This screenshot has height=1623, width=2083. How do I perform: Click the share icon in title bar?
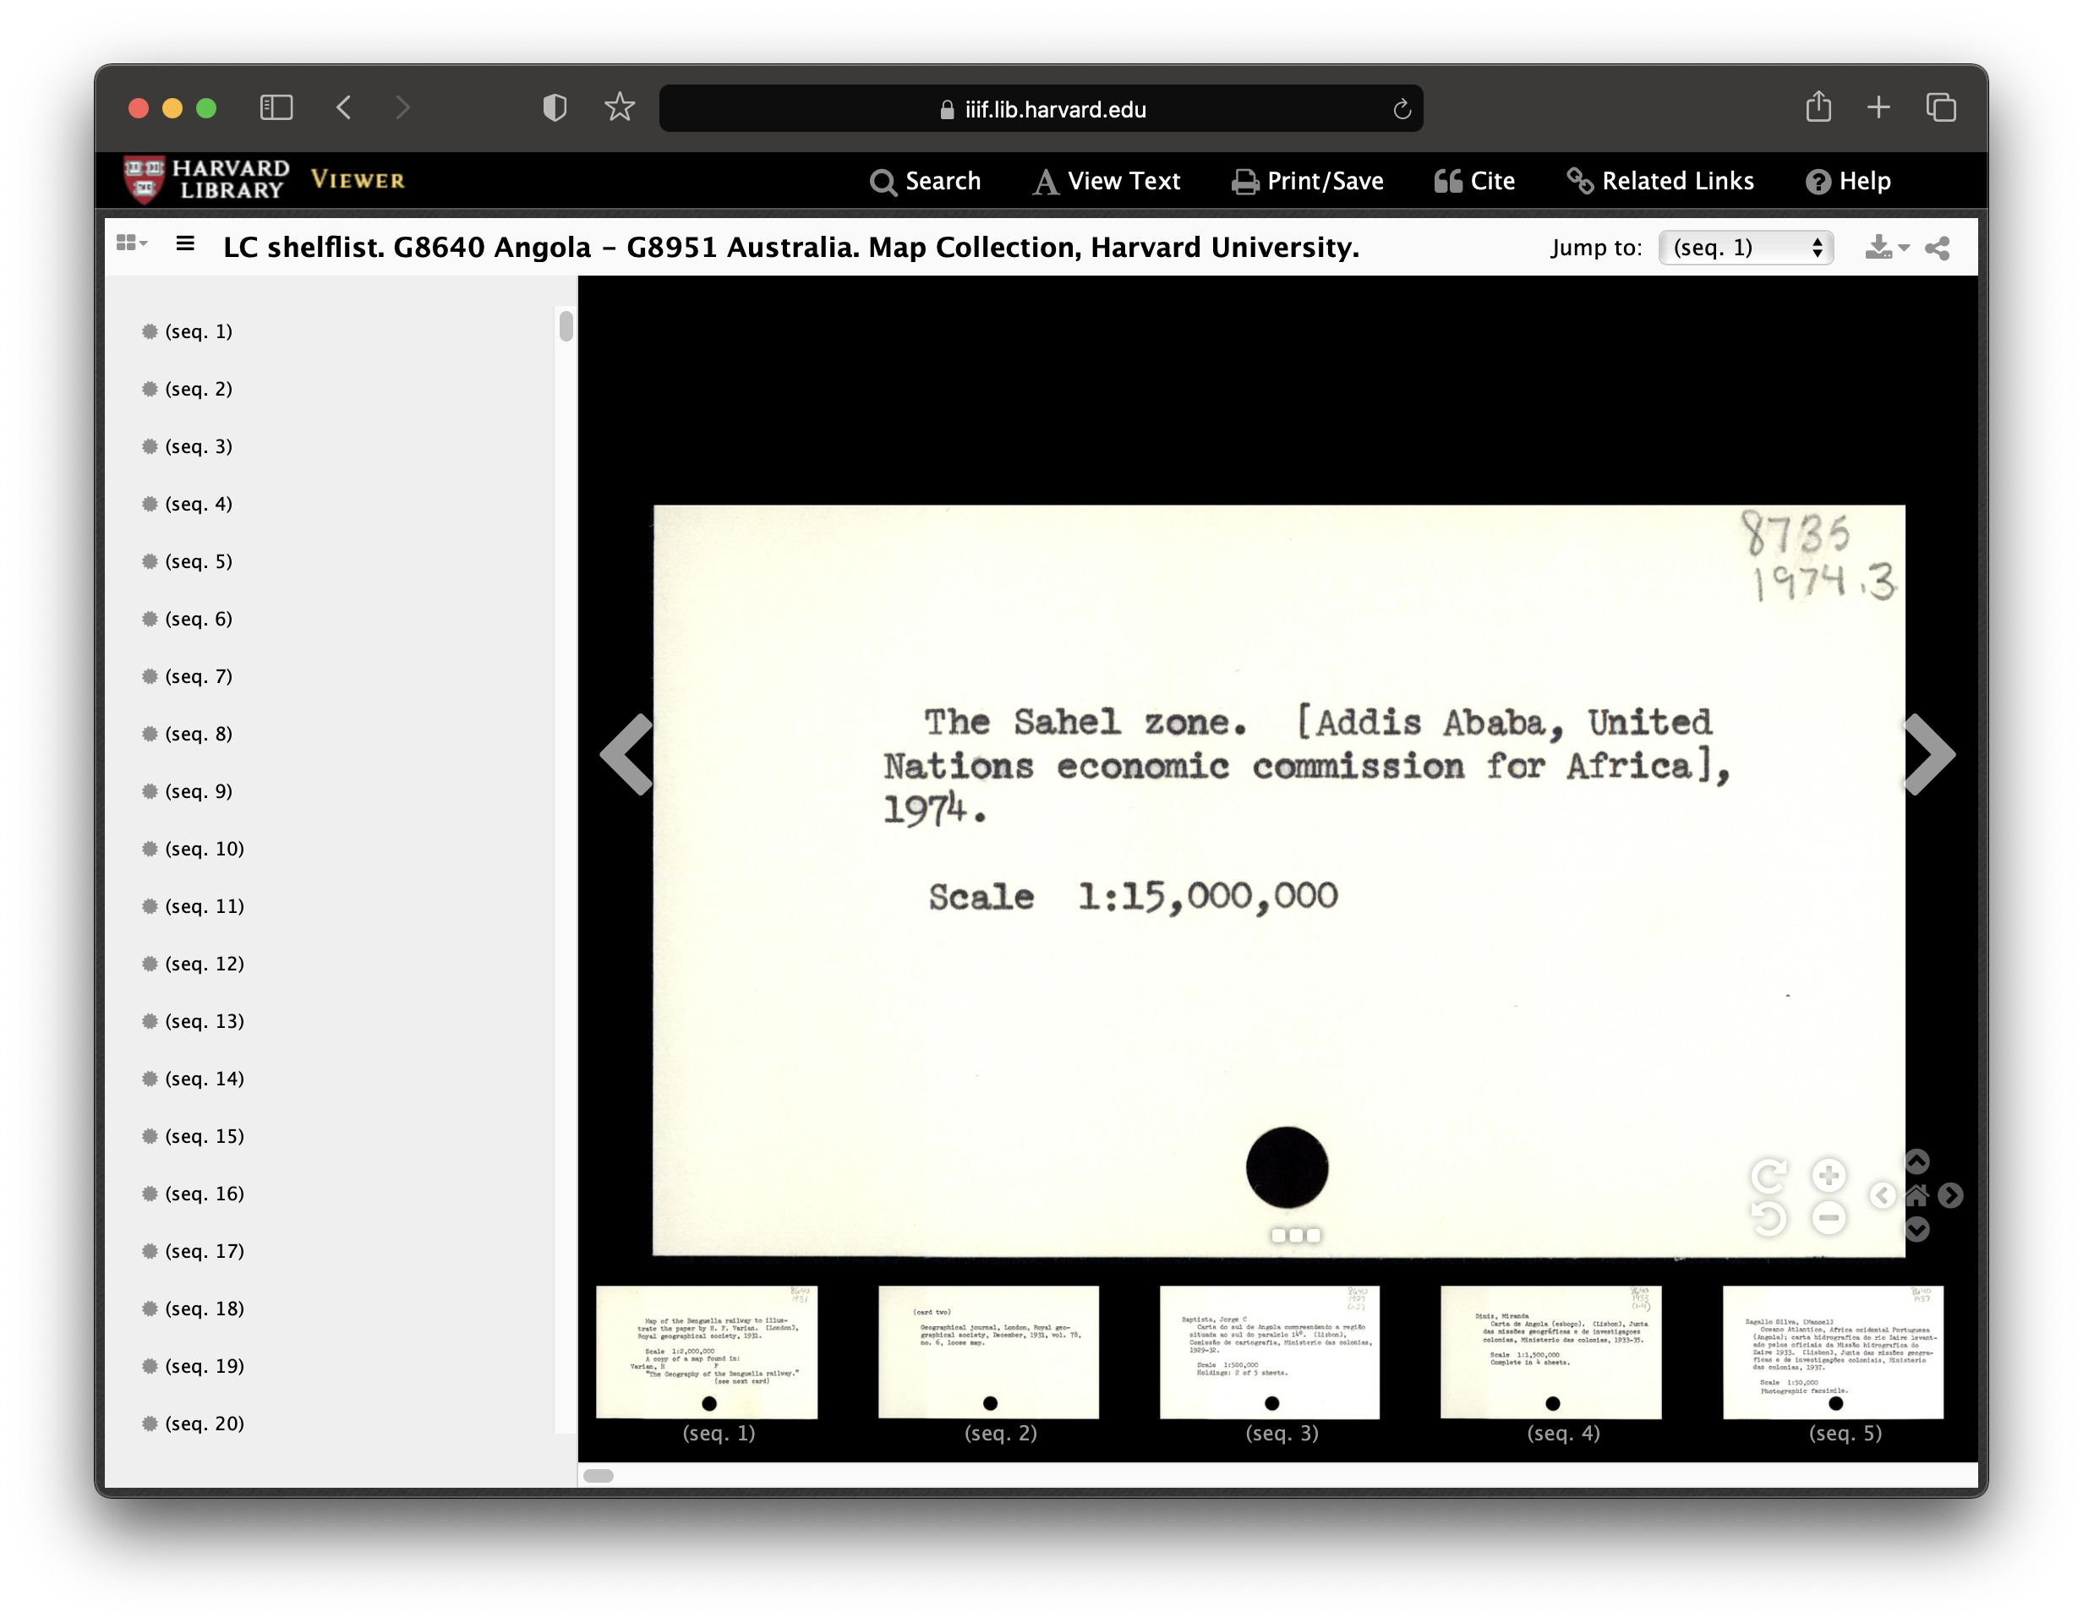click(1937, 248)
